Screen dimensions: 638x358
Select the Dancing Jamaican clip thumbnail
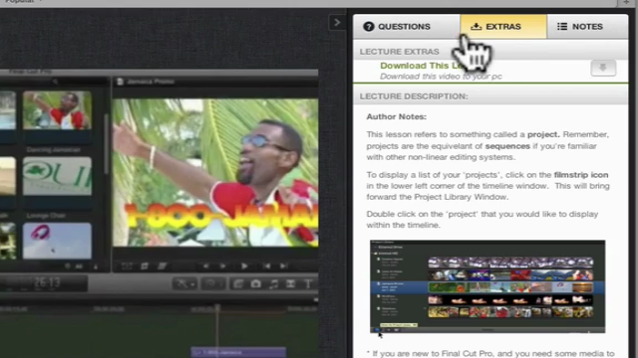point(57,110)
